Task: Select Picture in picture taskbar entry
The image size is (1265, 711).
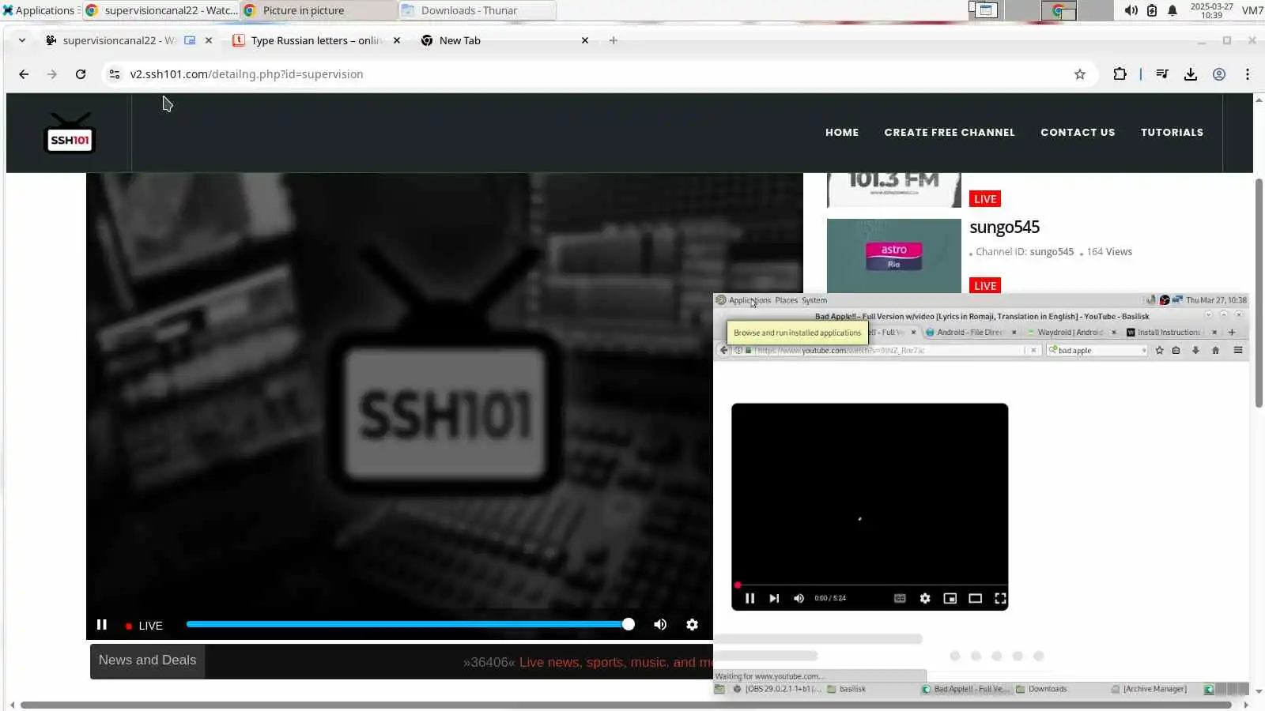Action: pyautogui.click(x=319, y=10)
